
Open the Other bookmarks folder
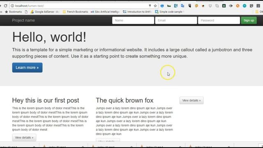pyautogui.click(x=259, y=12)
